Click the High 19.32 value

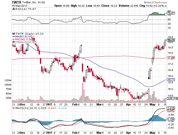(78, 6)
